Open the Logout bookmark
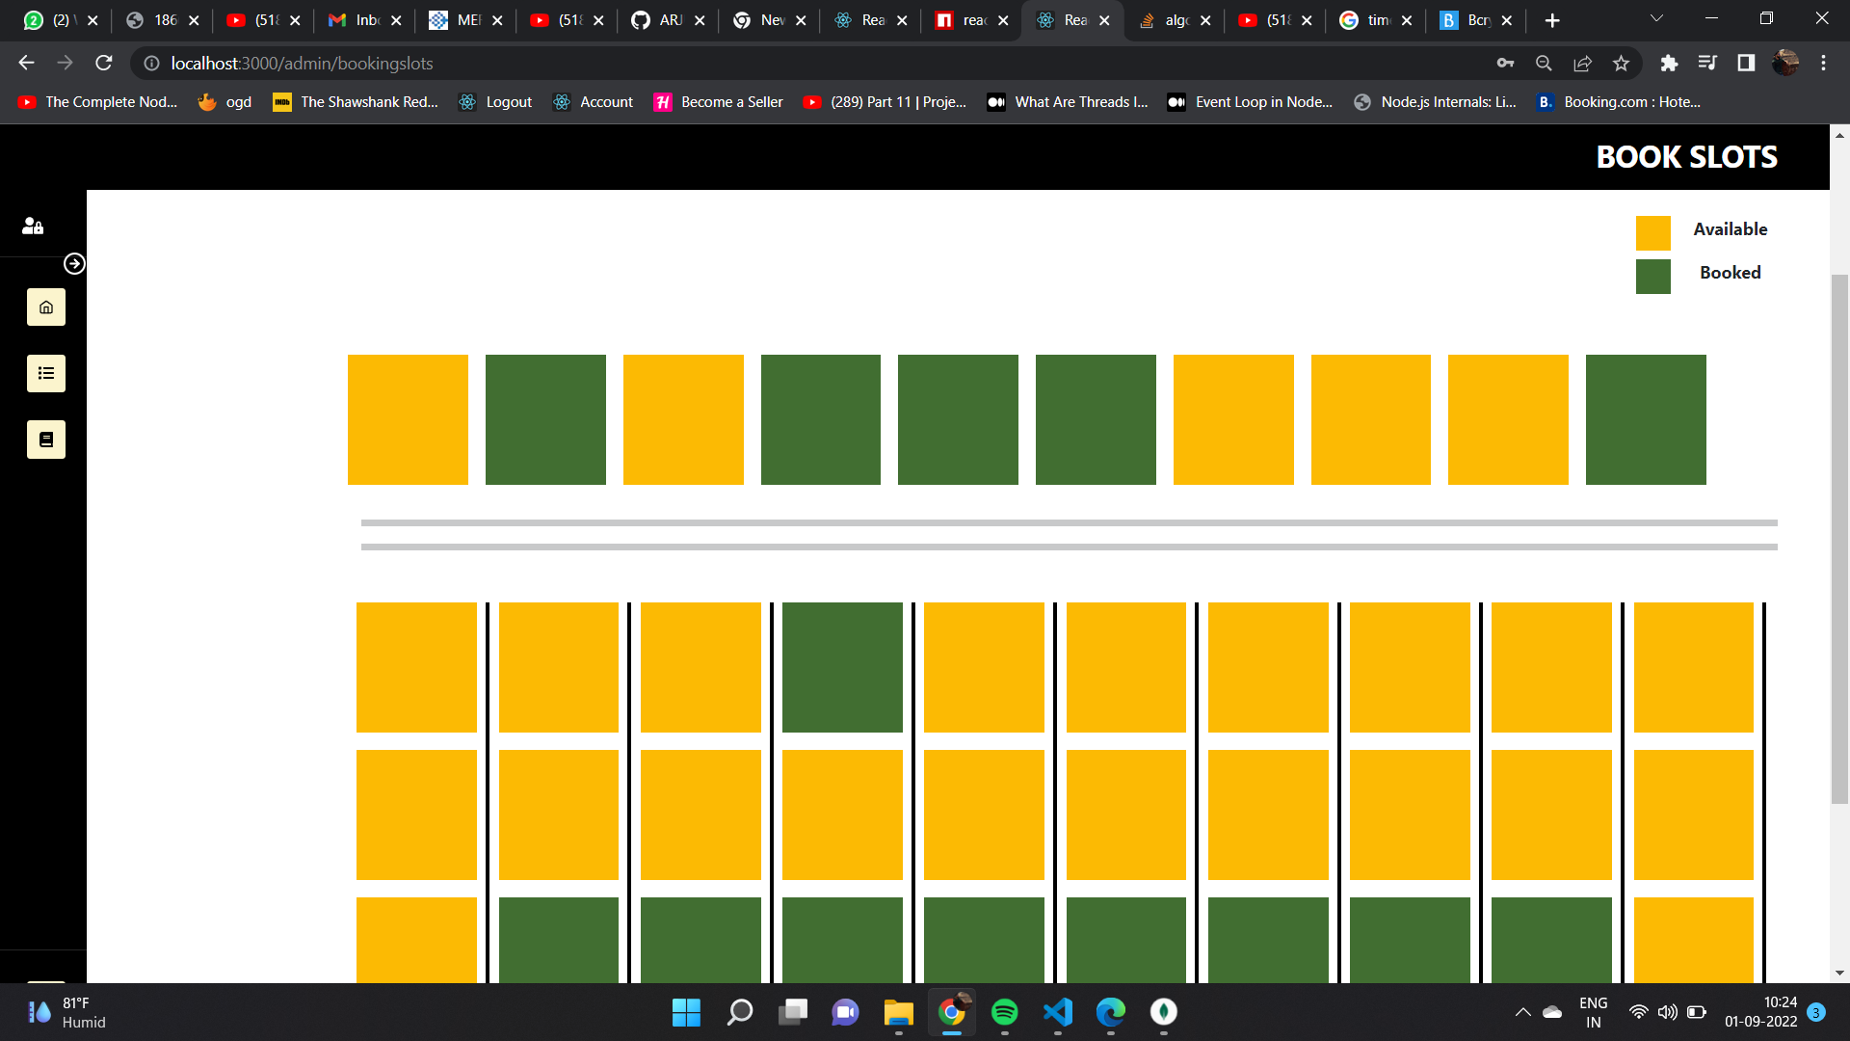1850x1041 pixels. [x=495, y=102]
